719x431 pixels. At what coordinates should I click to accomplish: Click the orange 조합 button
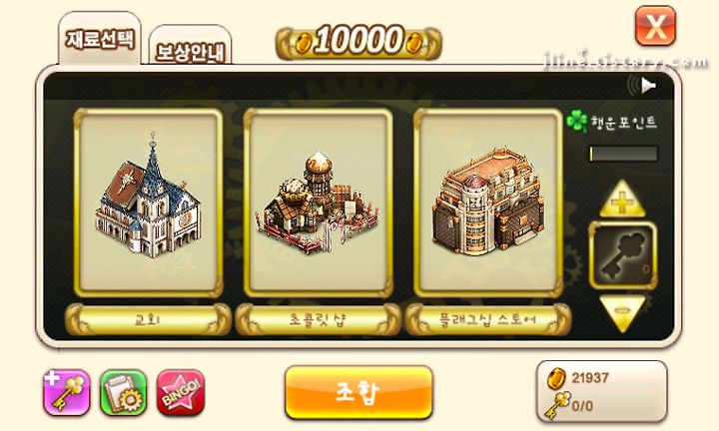pos(359,392)
